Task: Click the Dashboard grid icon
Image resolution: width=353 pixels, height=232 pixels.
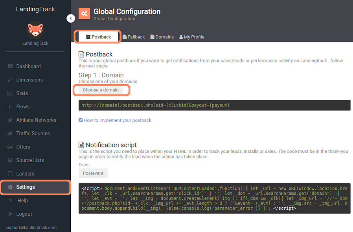Action: click(x=10, y=66)
